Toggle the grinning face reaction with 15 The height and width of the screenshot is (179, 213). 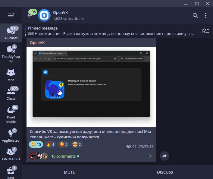point(36,145)
